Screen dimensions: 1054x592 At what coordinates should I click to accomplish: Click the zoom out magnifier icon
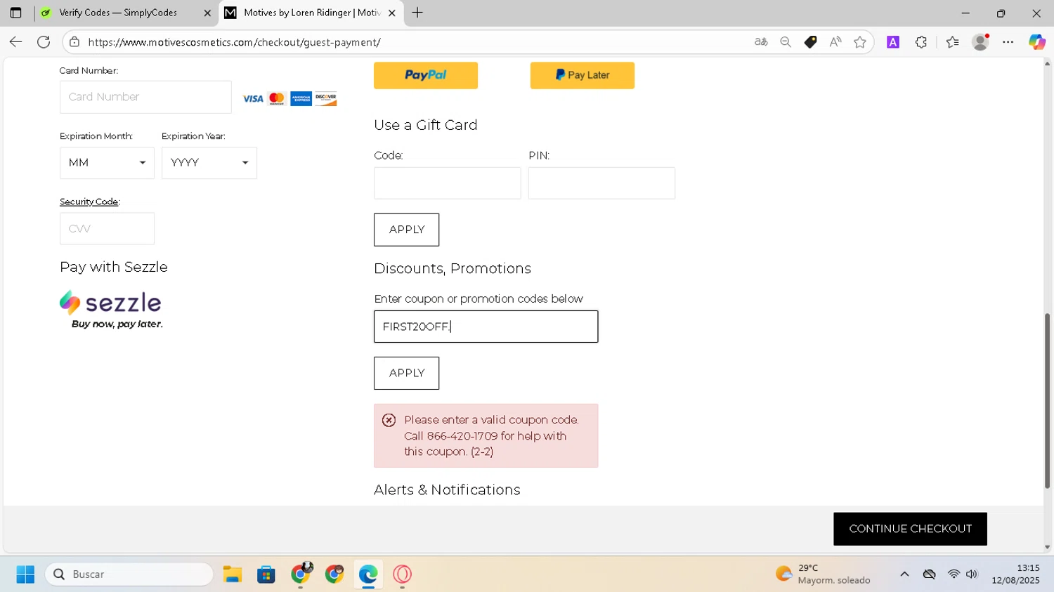pyautogui.click(x=786, y=42)
